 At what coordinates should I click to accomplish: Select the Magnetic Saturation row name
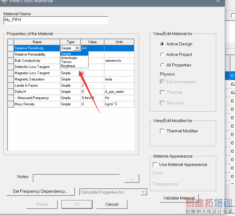click(37, 79)
